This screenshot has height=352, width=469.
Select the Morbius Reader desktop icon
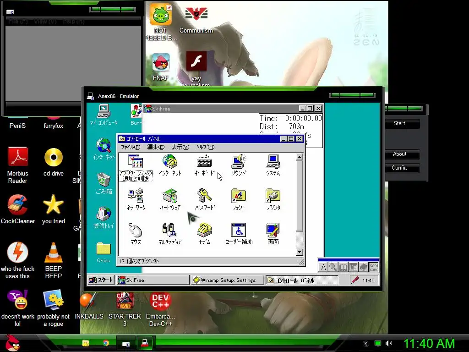(x=18, y=165)
